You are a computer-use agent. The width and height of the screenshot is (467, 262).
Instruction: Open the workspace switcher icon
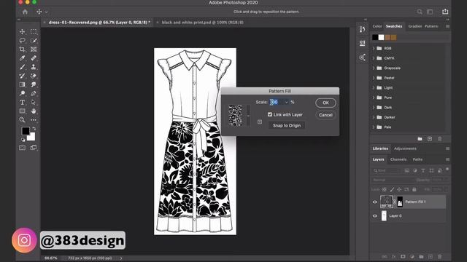click(430, 12)
